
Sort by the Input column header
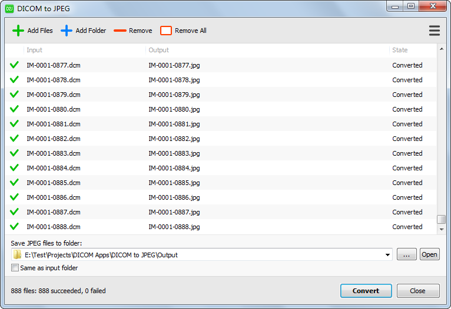pos(82,51)
